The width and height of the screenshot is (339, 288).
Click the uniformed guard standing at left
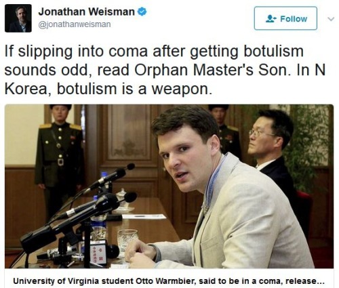pos(59,158)
